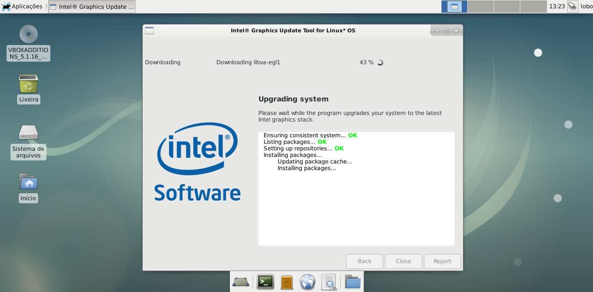Select Intel Graphics Update taskbar button
The image size is (593, 292).
(x=92, y=7)
